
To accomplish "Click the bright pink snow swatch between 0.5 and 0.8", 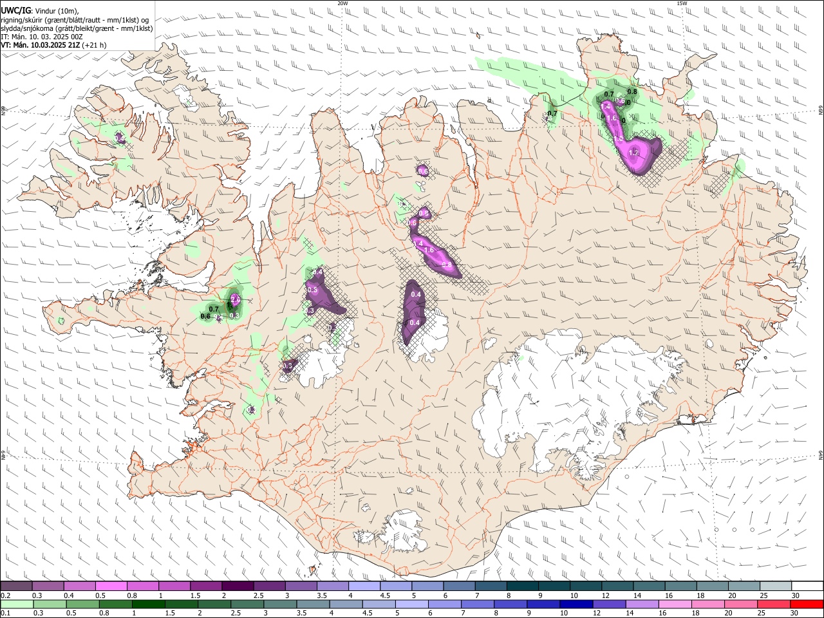I will (x=111, y=586).
